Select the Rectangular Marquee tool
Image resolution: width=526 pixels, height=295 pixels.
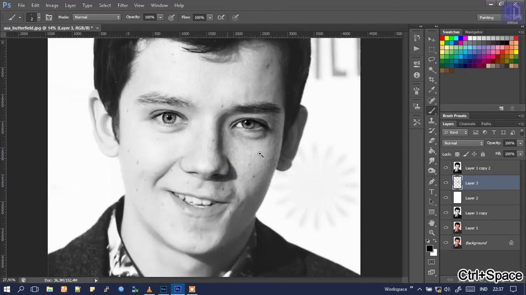[x=431, y=50]
